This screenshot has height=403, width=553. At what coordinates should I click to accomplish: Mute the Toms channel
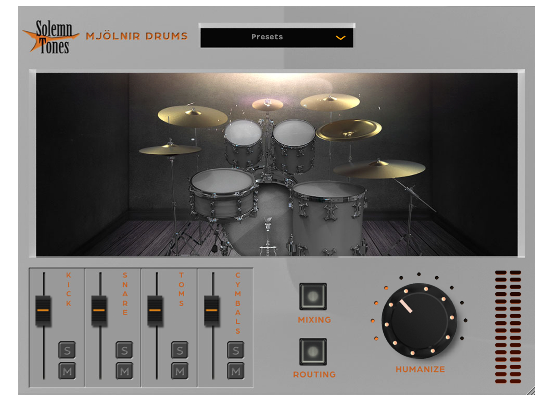180,371
